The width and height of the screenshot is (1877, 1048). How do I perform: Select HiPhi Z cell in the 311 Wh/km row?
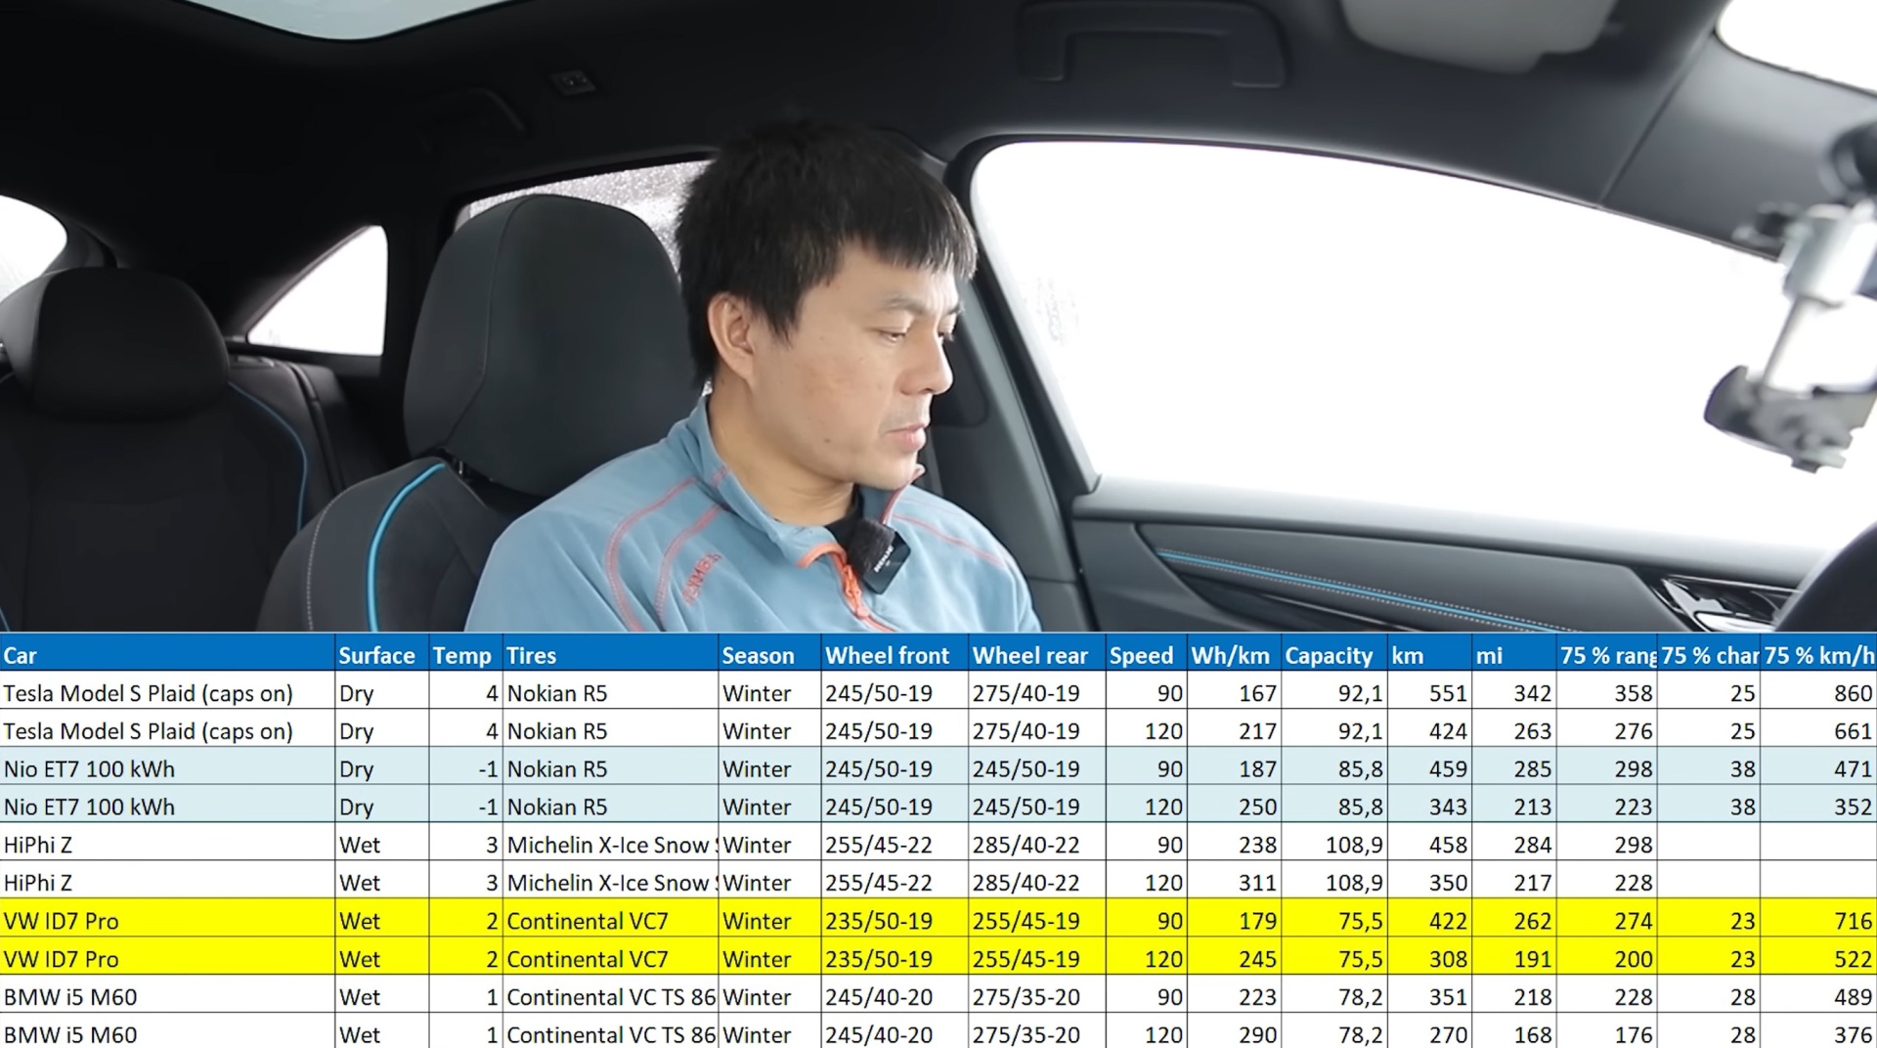pos(167,883)
